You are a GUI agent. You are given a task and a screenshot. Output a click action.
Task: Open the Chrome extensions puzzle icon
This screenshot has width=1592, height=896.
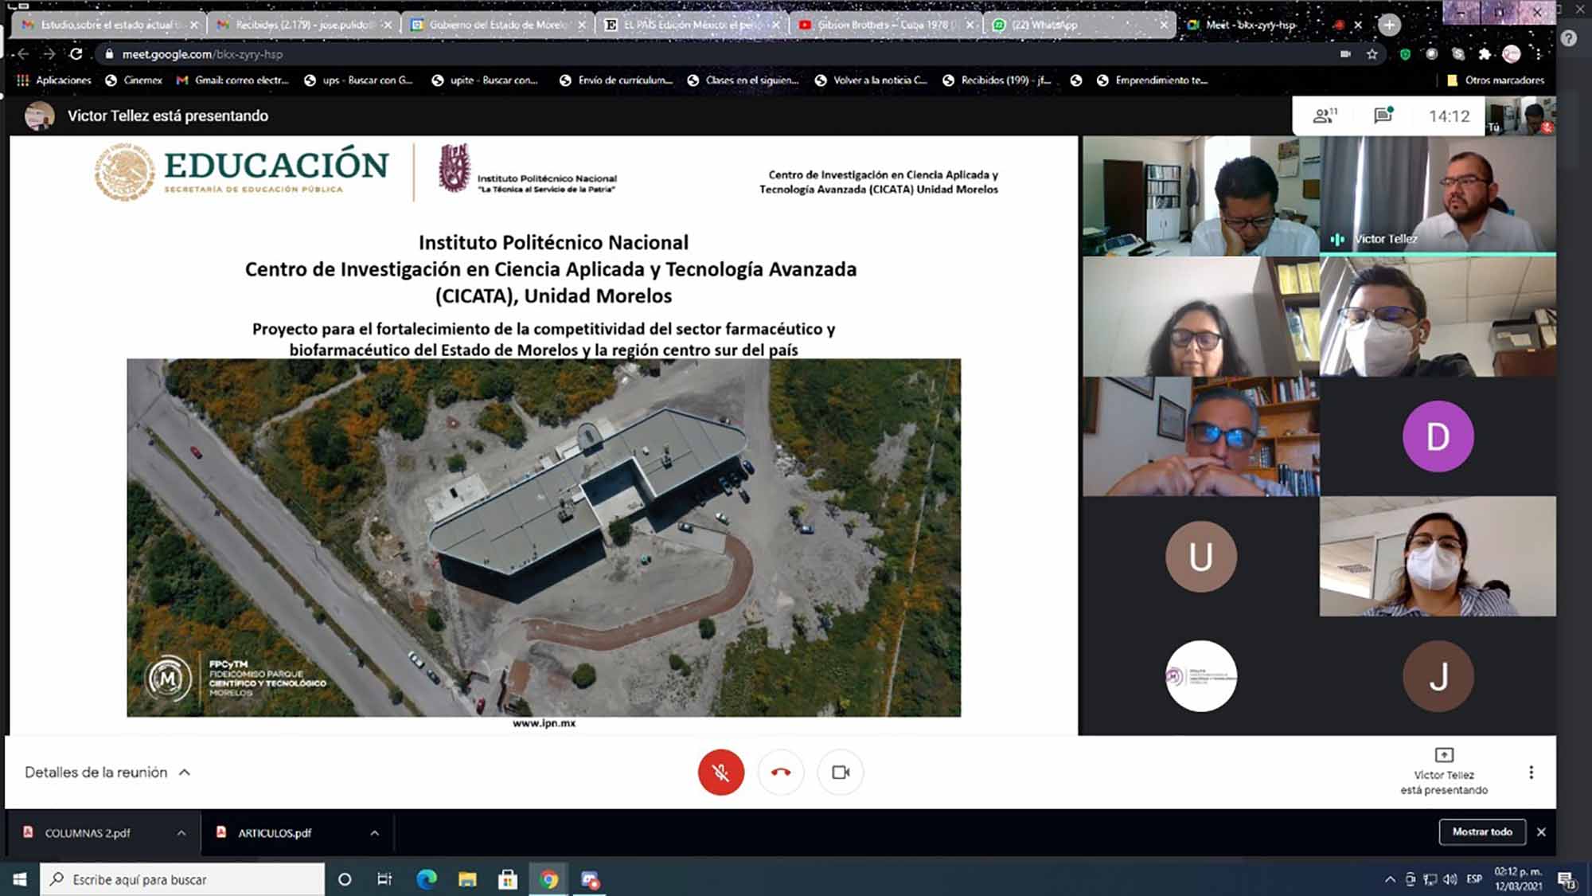click(1485, 54)
